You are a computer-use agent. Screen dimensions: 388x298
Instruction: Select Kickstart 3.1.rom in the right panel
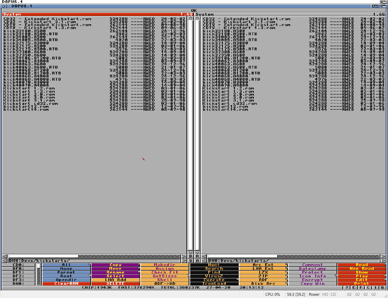point(293,100)
